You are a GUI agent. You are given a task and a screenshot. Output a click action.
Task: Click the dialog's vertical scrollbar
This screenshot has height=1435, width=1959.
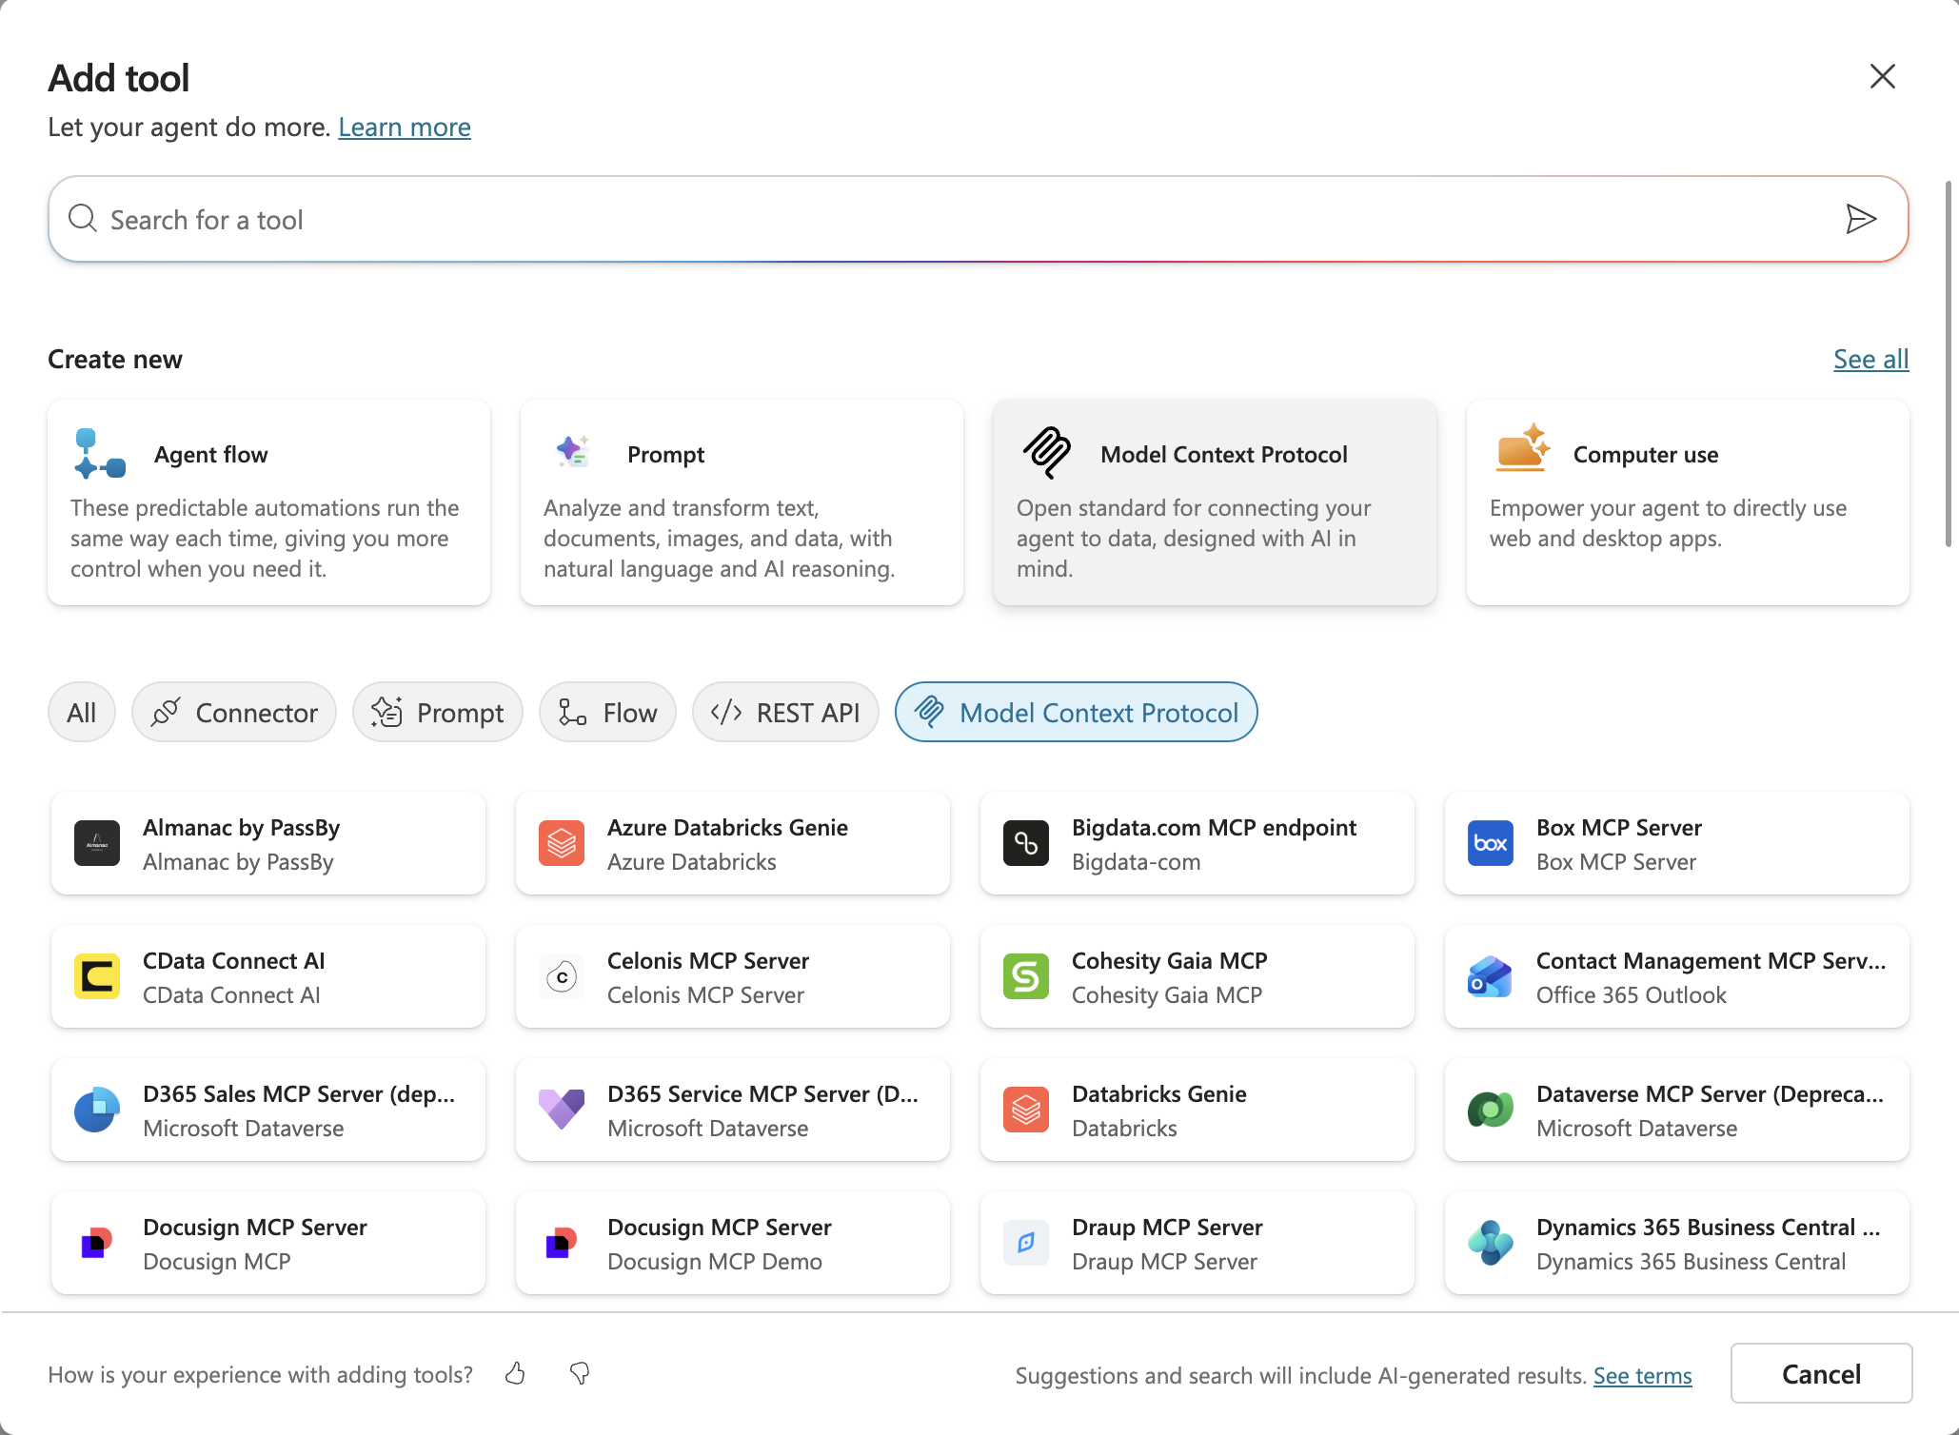point(1949,364)
